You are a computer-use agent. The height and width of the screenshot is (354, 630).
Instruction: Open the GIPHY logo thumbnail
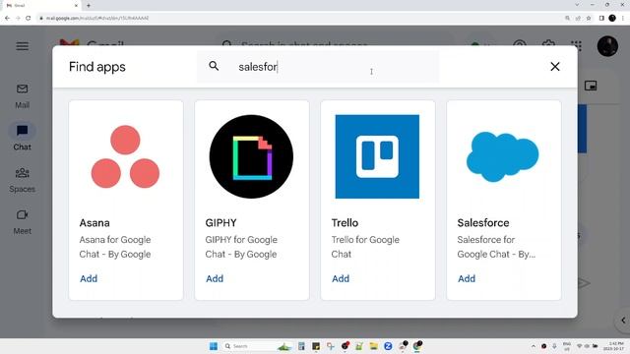pos(251,156)
